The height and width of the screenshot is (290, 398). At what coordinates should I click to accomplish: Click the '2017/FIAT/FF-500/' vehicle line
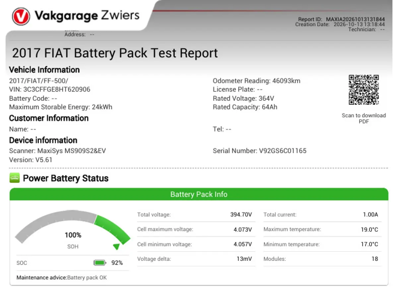coord(39,81)
